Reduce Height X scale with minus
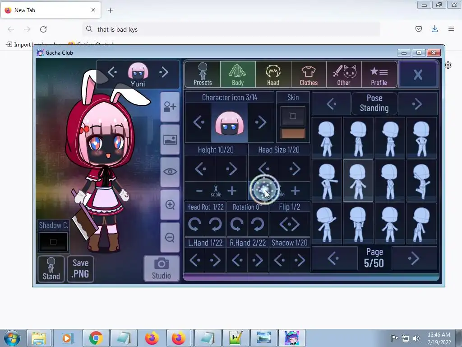This screenshot has width=462, height=347. [x=199, y=191]
